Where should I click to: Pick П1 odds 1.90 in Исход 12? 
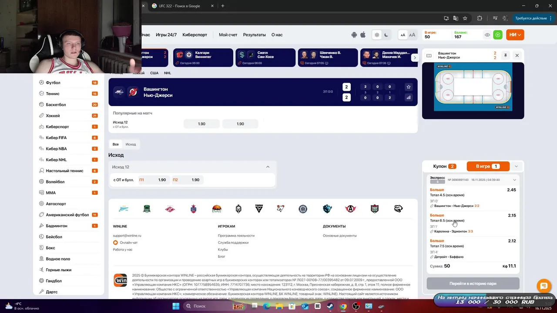click(x=154, y=180)
